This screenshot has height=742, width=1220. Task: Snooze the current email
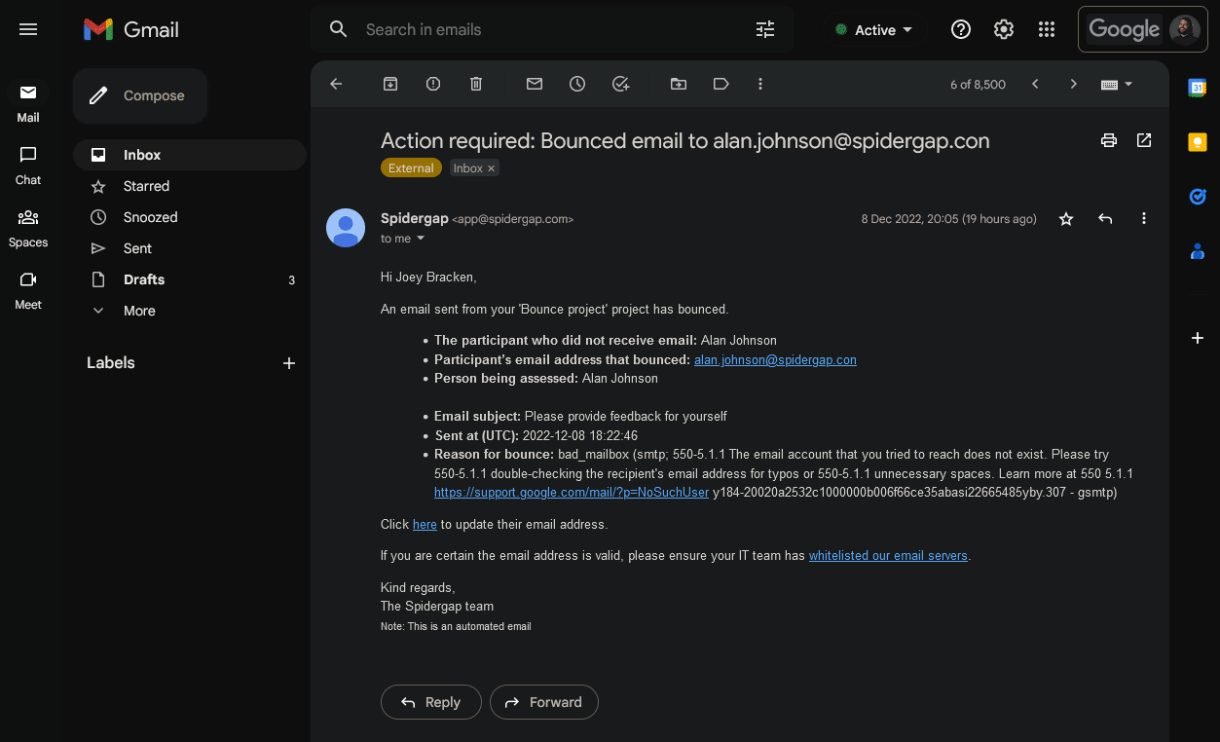coord(576,84)
